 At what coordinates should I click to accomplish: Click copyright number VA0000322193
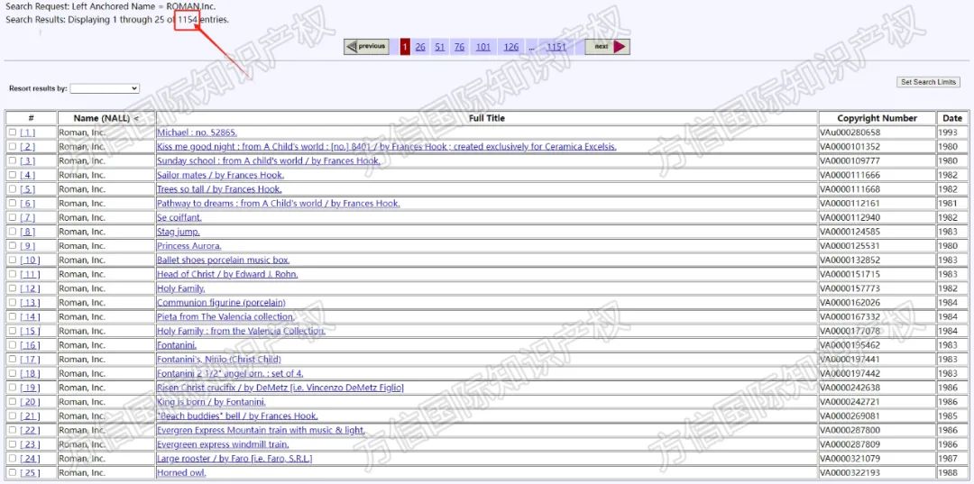(850, 473)
